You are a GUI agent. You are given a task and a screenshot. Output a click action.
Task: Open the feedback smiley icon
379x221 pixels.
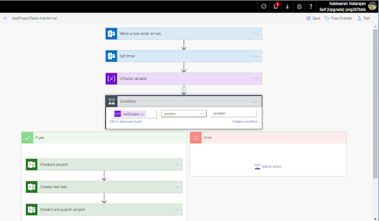264,7
